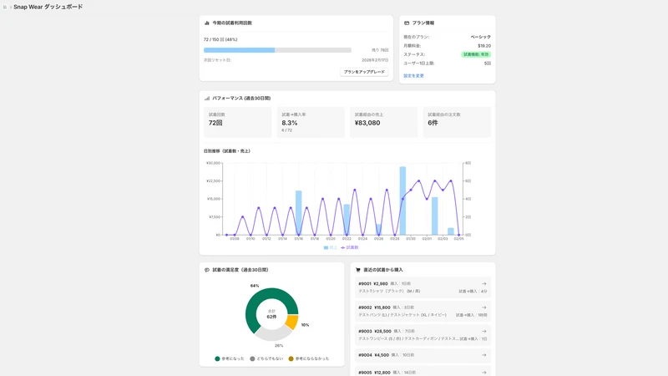The image size is (668, 376).
Task: Toggle the 売上 legend entry in chart
Action: coord(330,247)
